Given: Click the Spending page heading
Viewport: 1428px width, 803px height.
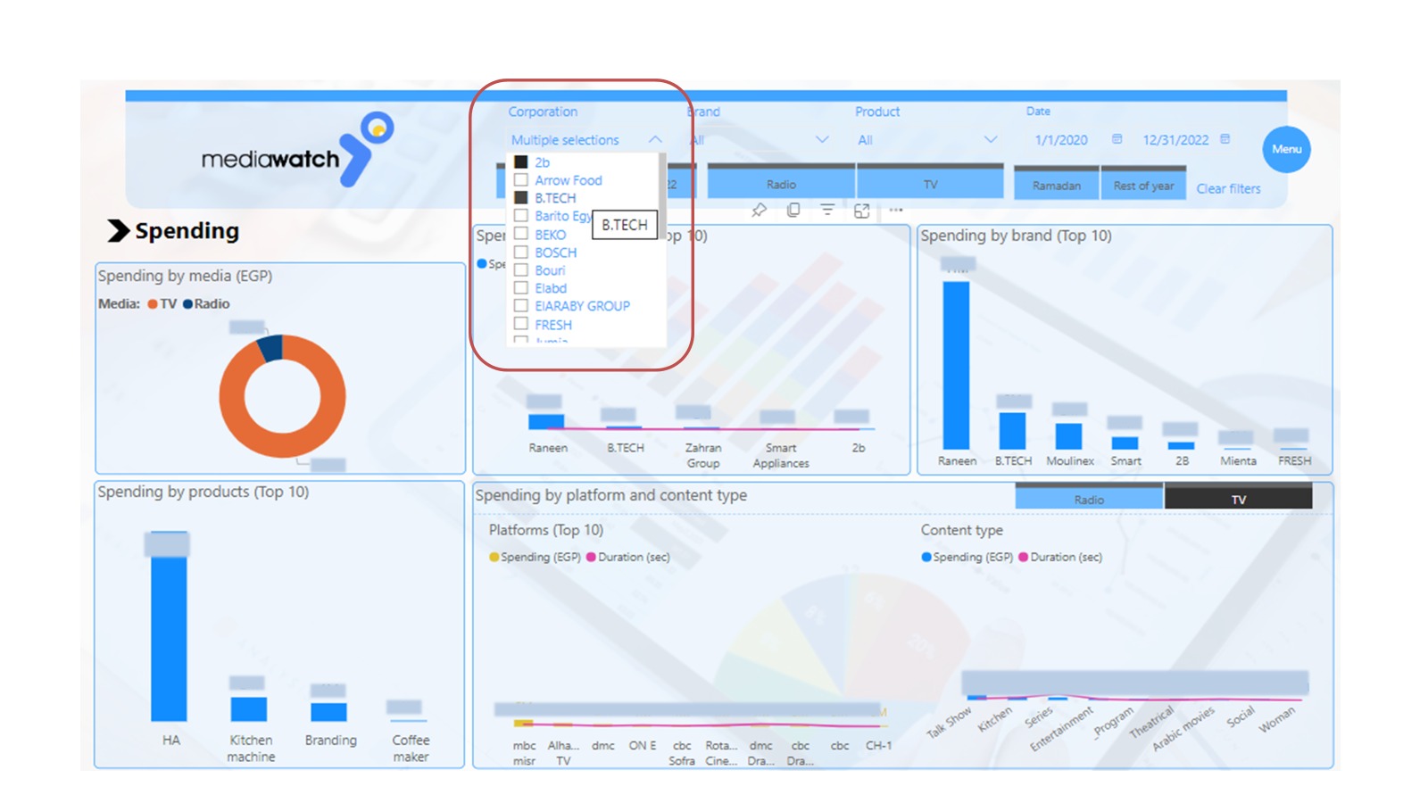Looking at the screenshot, I should pyautogui.click(x=187, y=231).
